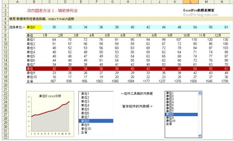Select column header B
This screenshot has width=234, height=141.
[34, 2]
